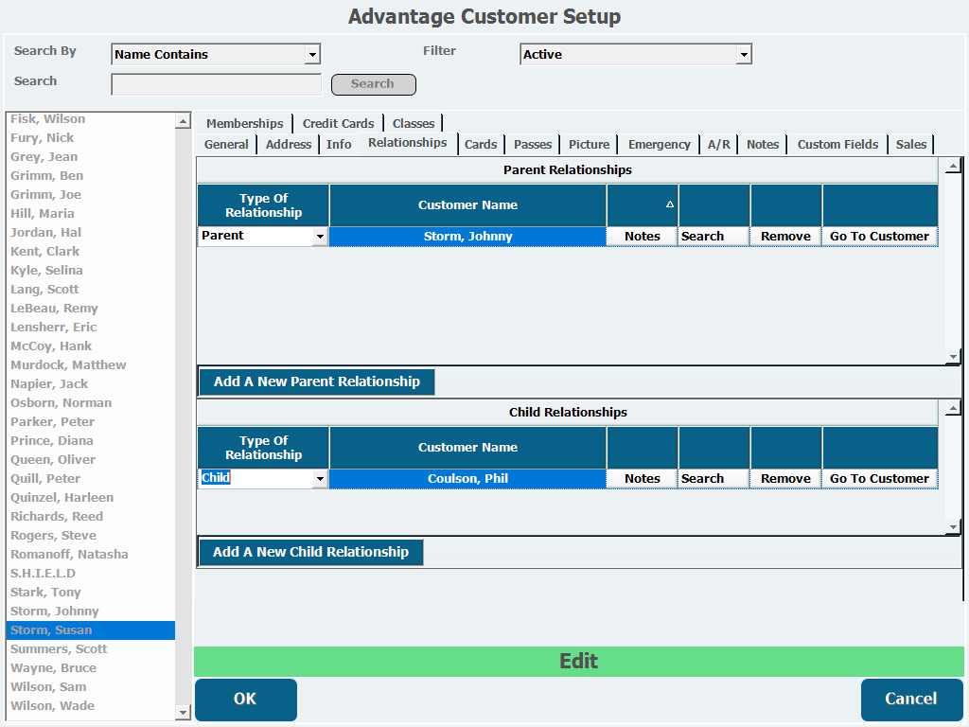Go to the Passes tab

click(x=533, y=144)
